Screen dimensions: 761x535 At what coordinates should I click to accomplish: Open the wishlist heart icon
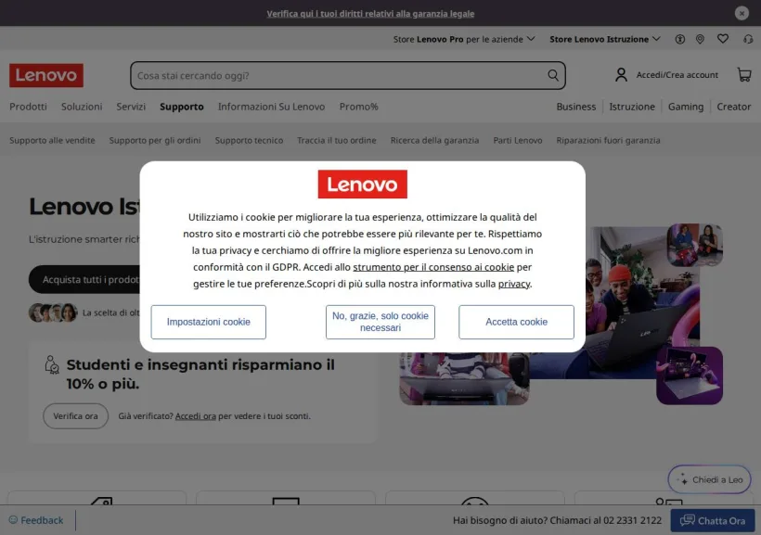pyautogui.click(x=723, y=39)
